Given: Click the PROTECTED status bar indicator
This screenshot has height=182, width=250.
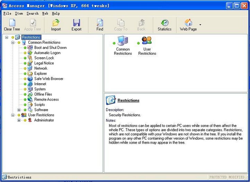Looking at the screenshot, I should coord(218,177).
